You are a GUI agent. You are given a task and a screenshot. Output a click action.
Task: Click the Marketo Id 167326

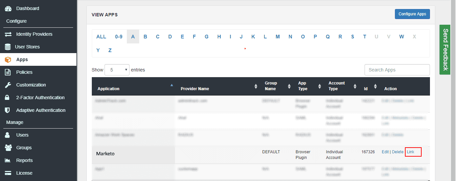pyautogui.click(x=368, y=152)
